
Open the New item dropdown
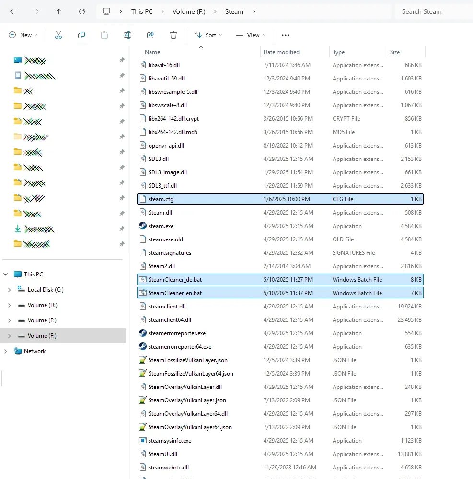(x=23, y=35)
